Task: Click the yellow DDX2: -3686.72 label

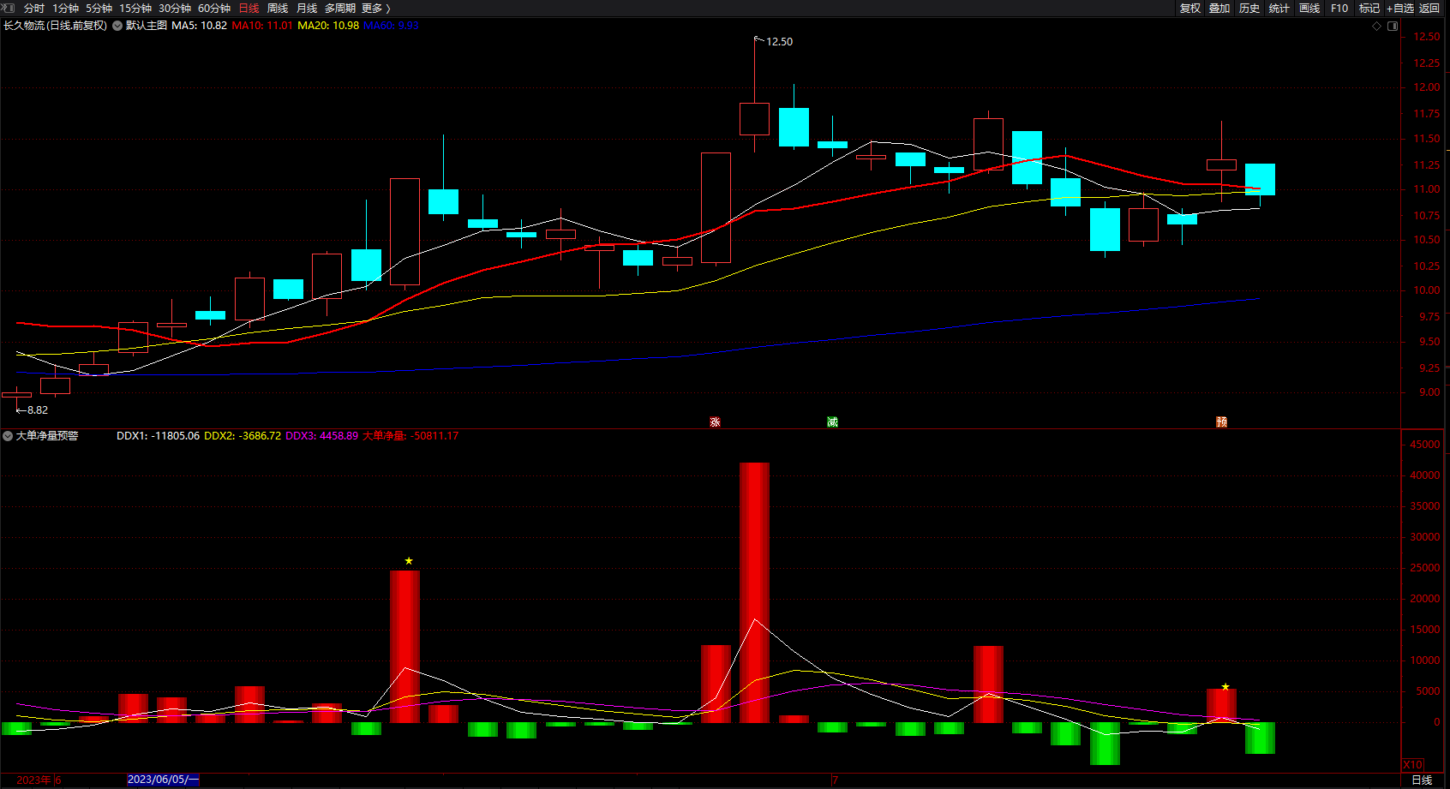Action: coord(243,436)
